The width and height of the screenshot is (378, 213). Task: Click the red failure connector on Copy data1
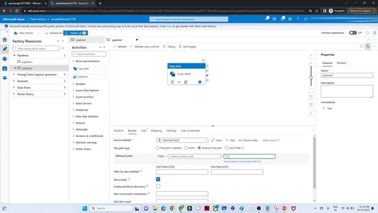coord(207,75)
